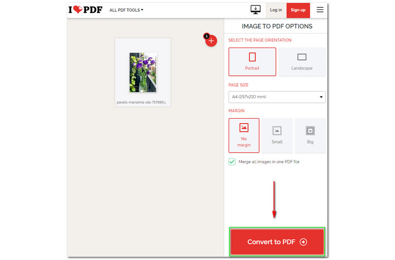Screen dimensions: 395x260
Task: Choose the Big margin icon
Action: tap(310, 130)
